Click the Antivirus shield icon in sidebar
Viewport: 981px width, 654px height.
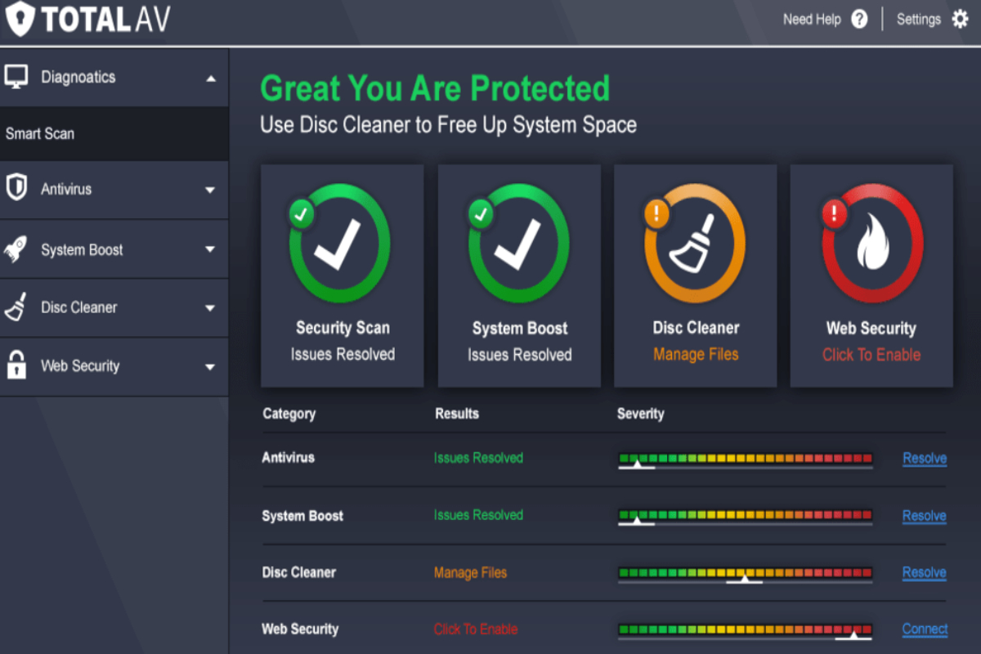16,189
